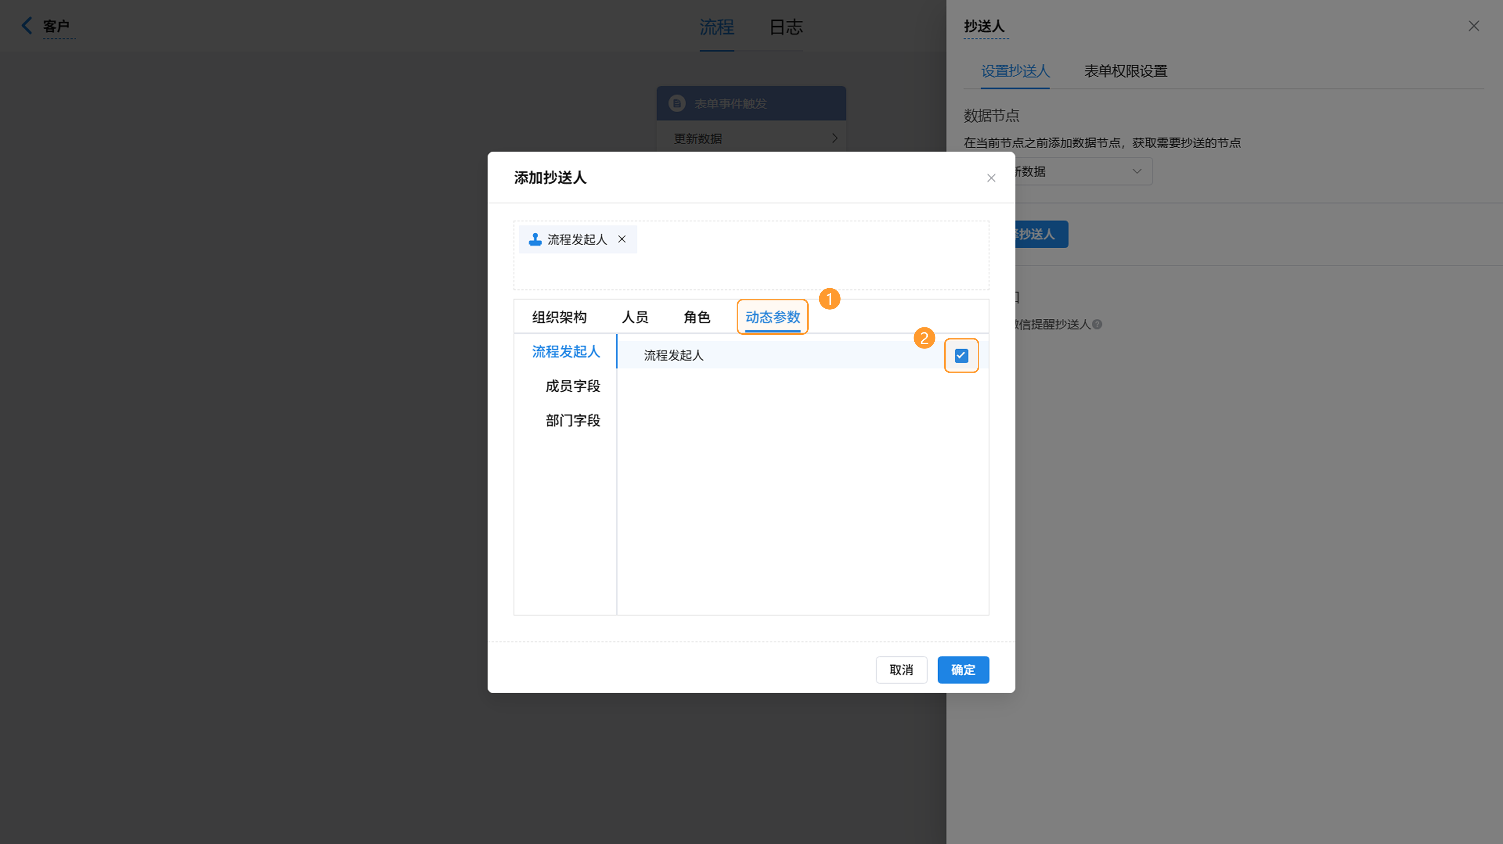Click the help icon beside 提醒抄送人
This screenshot has height=844, width=1503.
point(1097,324)
